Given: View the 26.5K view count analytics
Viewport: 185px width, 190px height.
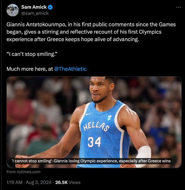Looking at the screenshot, I should pyautogui.click(x=61, y=182).
